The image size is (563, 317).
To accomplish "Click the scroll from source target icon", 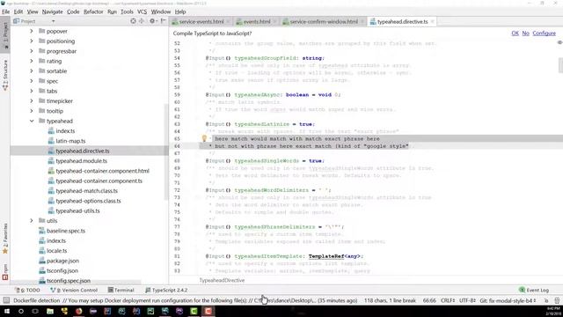I will [x=133, y=21].
